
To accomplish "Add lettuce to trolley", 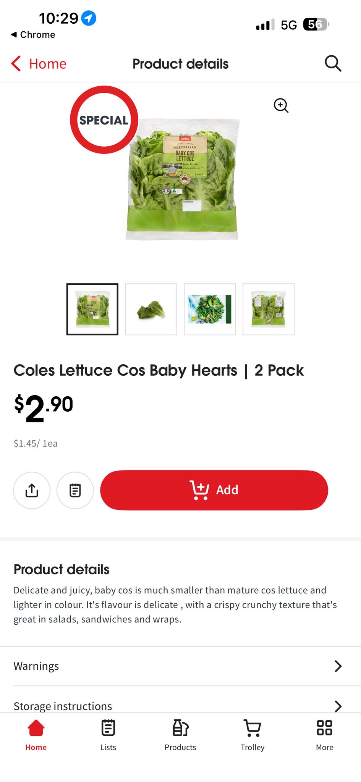I will pyautogui.click(x=214, y=490).
